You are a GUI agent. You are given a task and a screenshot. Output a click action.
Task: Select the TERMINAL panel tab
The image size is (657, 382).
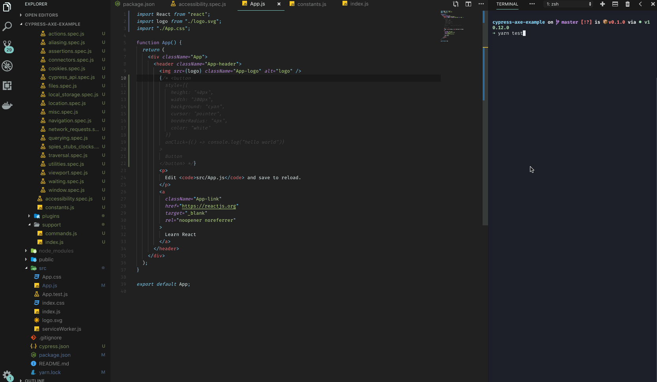click(507, 4)
